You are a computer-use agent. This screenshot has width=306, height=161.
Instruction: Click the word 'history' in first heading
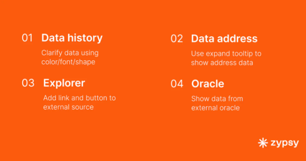point(85,38)
